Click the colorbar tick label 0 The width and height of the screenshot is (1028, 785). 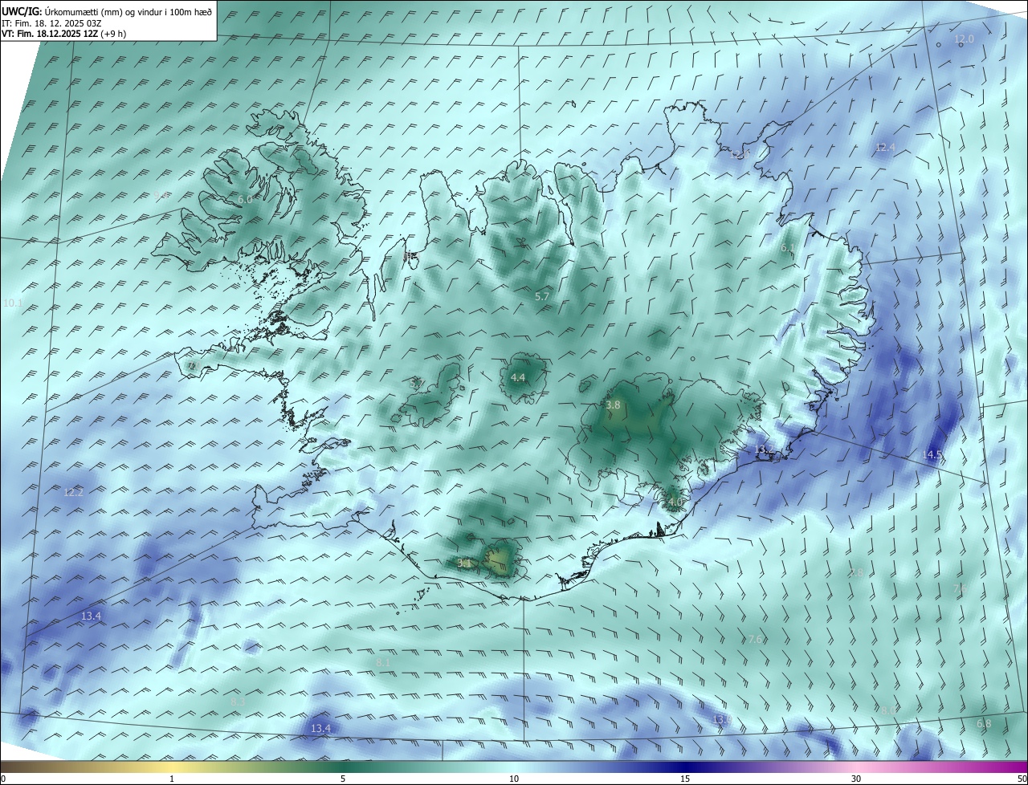3,779
